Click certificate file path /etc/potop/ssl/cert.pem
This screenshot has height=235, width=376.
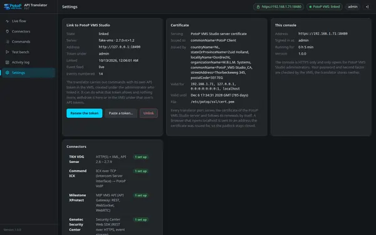click(212, 102)
